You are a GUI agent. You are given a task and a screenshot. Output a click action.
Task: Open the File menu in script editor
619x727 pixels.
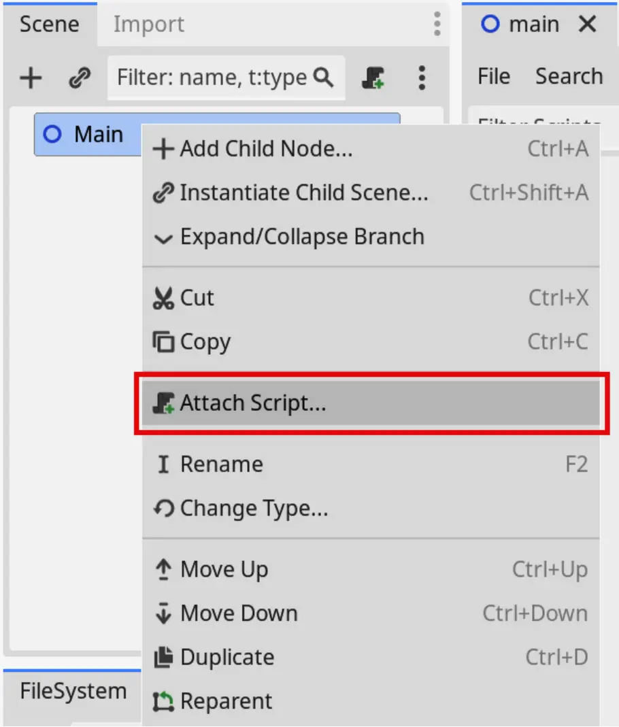pyautogui.click(x=493, y=76)
